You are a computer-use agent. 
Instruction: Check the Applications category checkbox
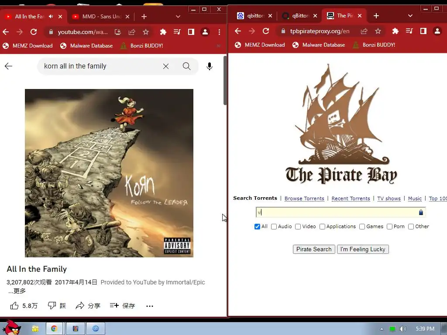point(323,226)
